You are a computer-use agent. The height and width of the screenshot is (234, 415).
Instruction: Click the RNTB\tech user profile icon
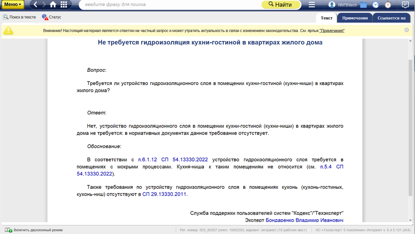(332, 5)
